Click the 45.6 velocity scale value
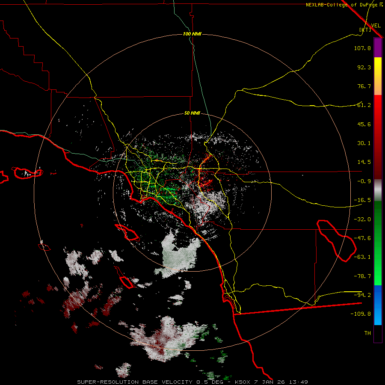This screenshot has height=385, width=385. click(x=364, y=124)
